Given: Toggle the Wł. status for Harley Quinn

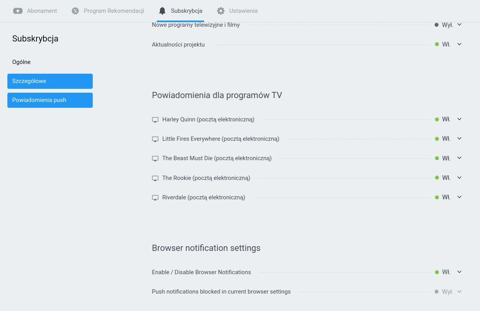Looking at the screenshot, I should click(443, 119).
